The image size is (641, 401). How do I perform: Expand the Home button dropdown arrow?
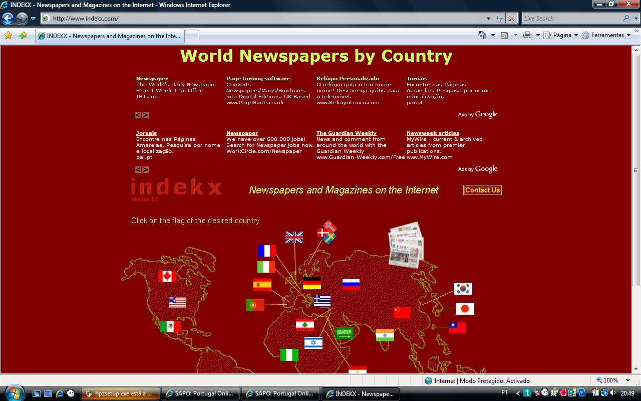point(493,35)
